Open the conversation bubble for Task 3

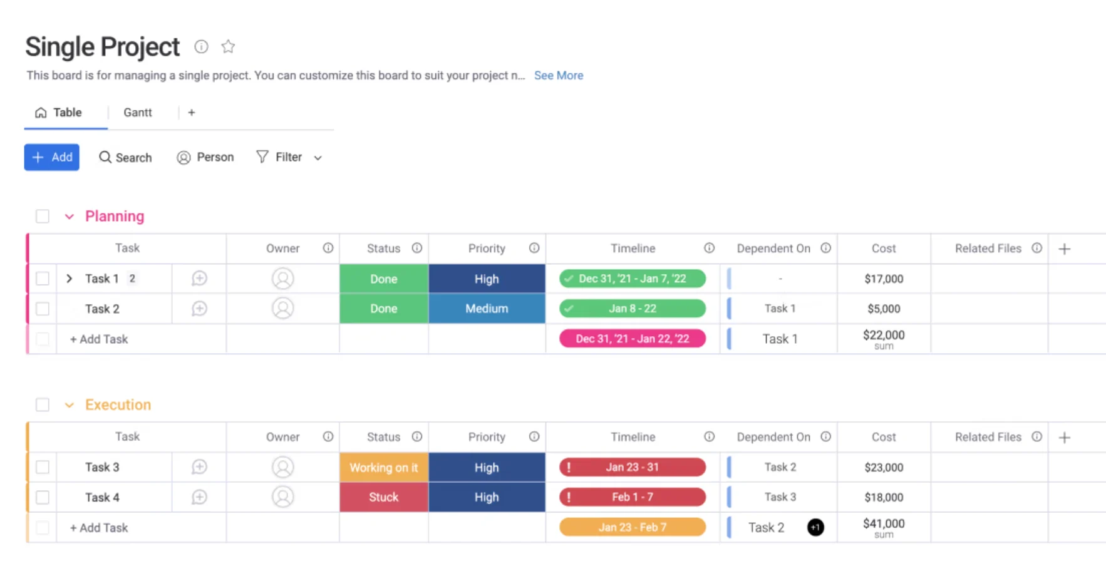coord(199,467)
